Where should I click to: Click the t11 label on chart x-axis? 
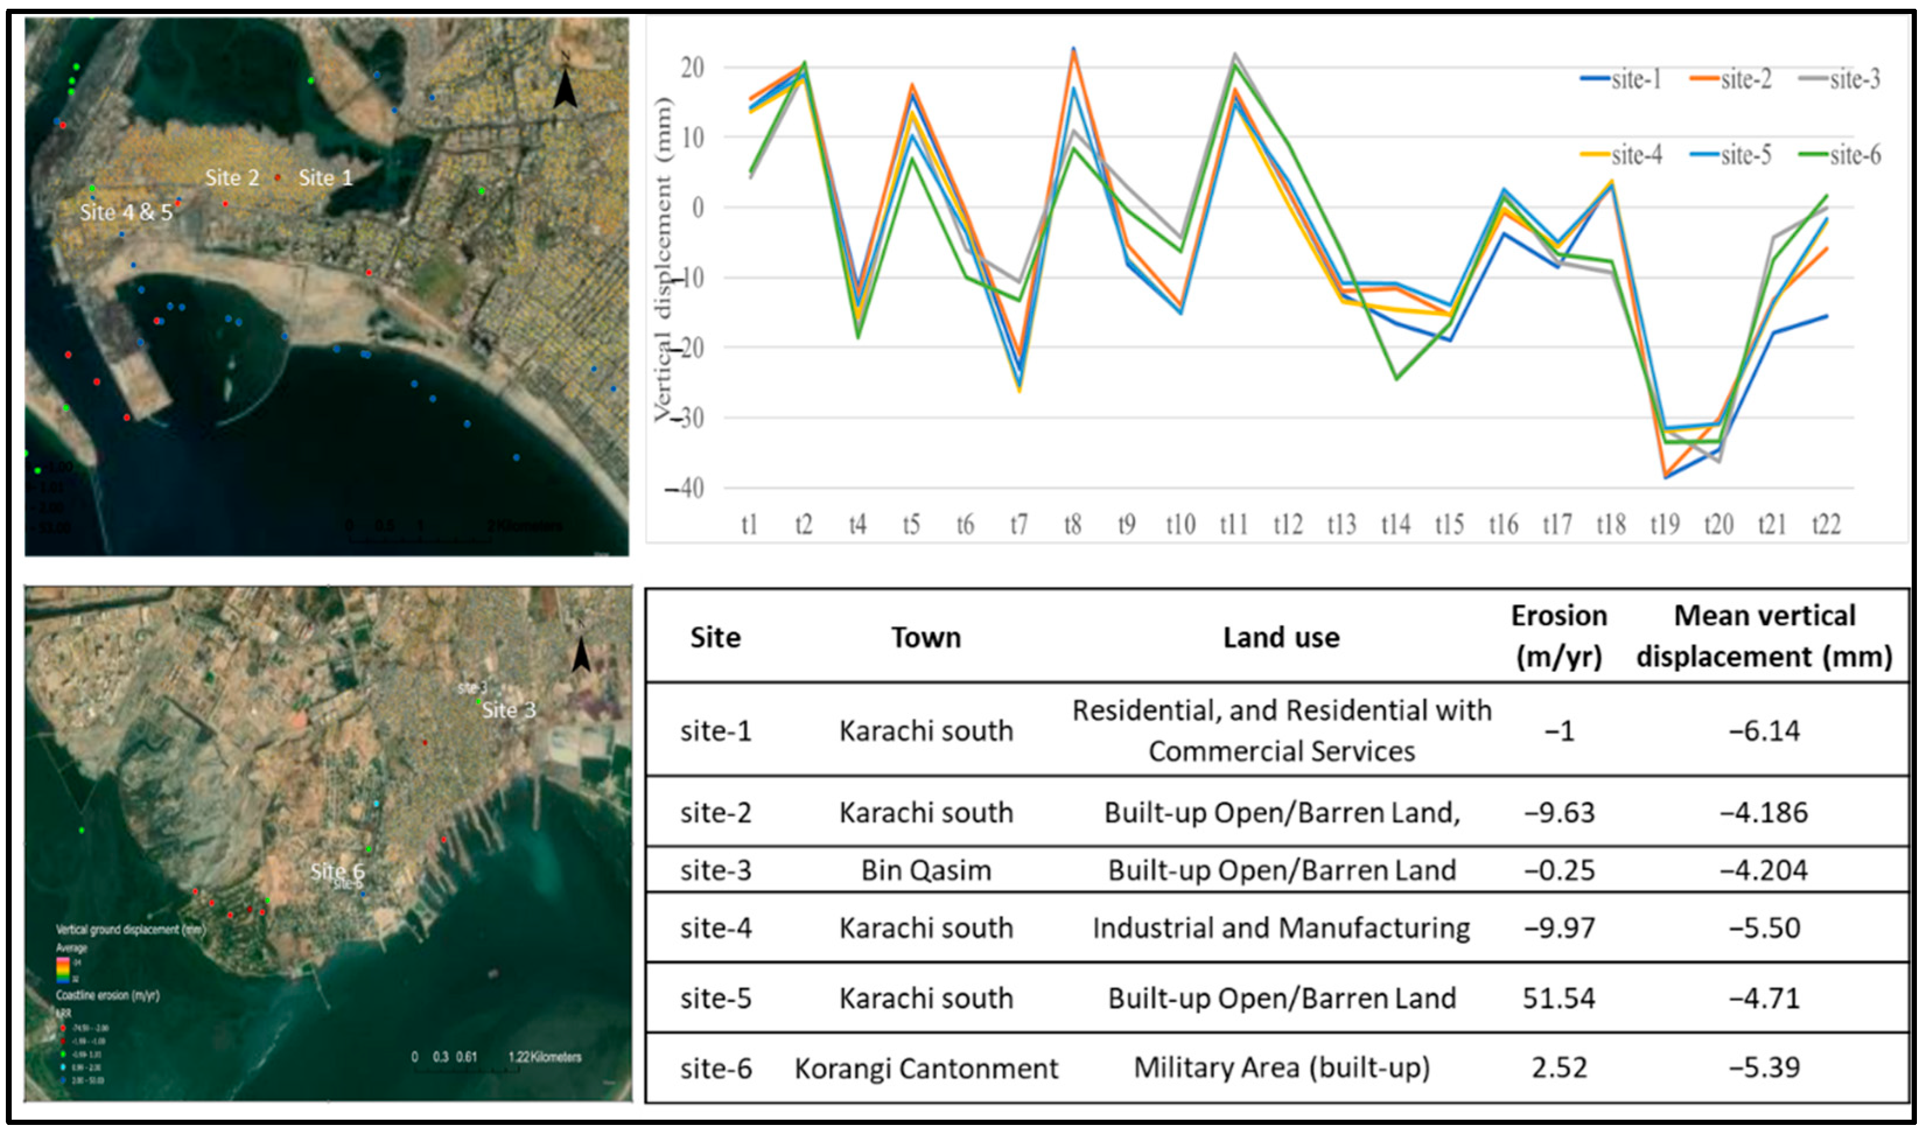[x=1233, y=525]
